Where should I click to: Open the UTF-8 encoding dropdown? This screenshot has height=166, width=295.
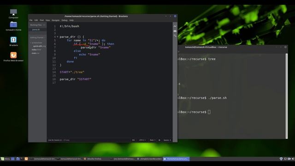click(x=142, y=140)
